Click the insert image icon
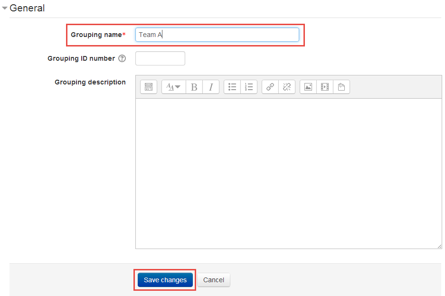This screenshot has width=445, height=296. (x=308, y=87)
